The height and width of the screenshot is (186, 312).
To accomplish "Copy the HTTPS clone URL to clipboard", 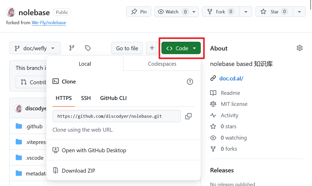I will coord(188,116).
